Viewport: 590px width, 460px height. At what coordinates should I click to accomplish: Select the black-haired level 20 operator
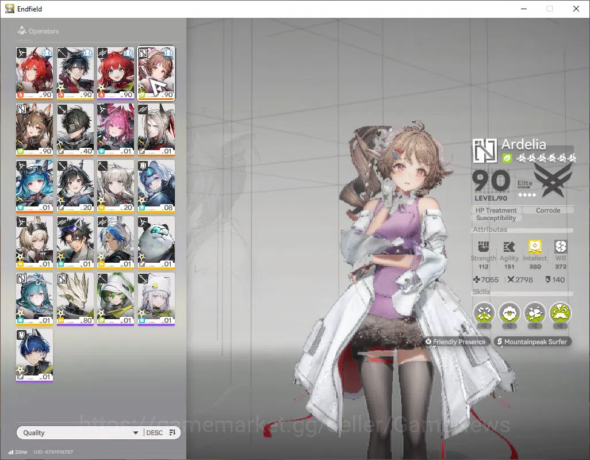click(x=75, y=186)
